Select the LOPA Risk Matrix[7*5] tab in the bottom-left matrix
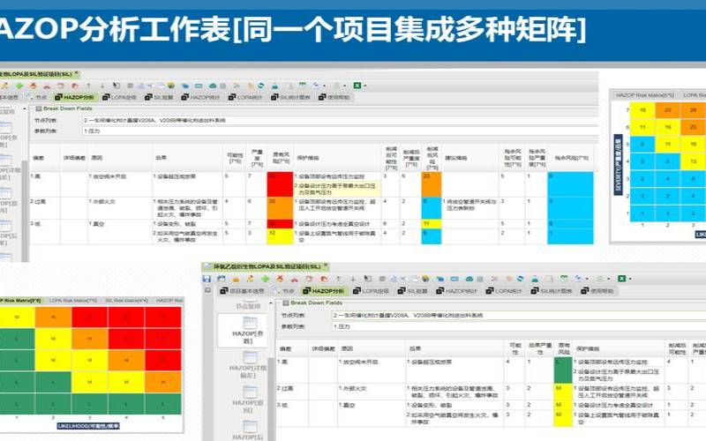 coord(73,300)
